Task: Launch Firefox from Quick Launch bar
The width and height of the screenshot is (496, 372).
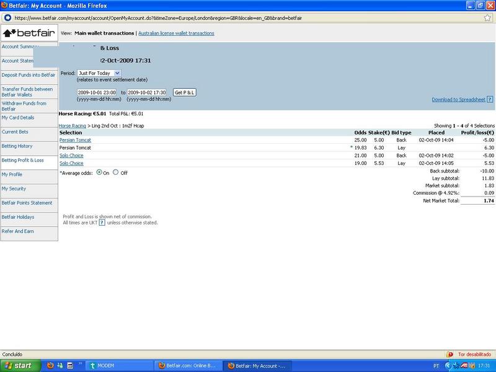Action: (50, 365)
